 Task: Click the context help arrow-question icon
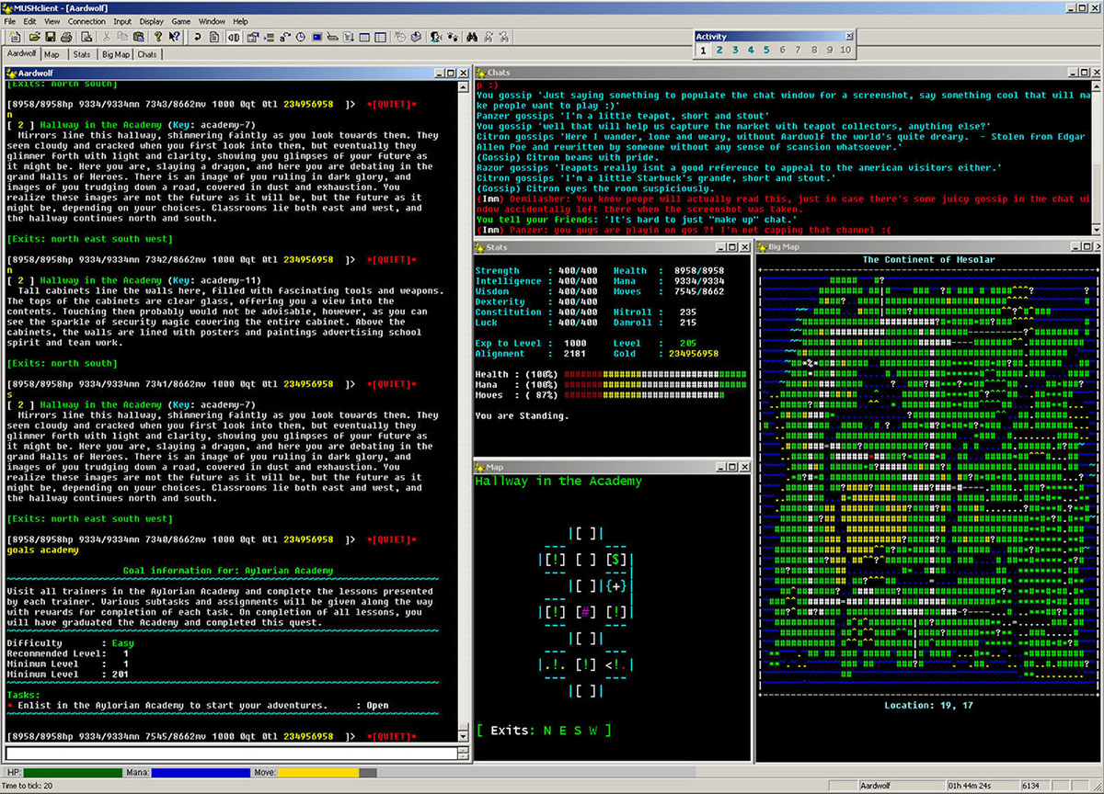(174, 37)
